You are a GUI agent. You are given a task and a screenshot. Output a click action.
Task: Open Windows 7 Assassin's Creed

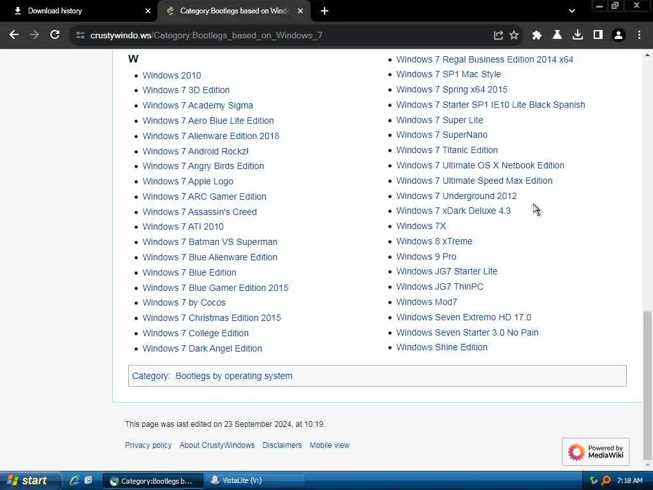point(200,212)
